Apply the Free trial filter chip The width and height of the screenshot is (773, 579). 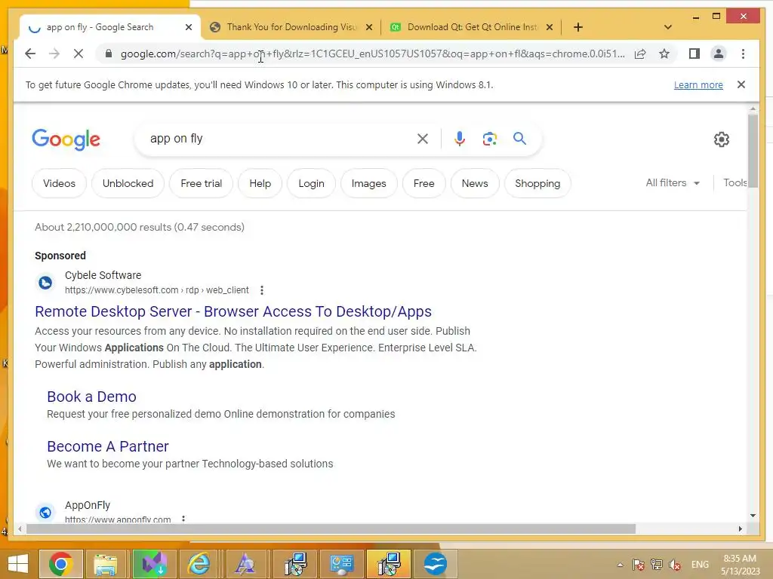[x=201, y=183]
